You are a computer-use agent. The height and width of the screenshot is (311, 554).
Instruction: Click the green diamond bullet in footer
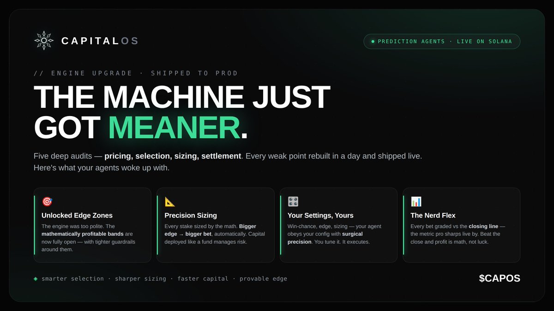(x=36, y=278)
